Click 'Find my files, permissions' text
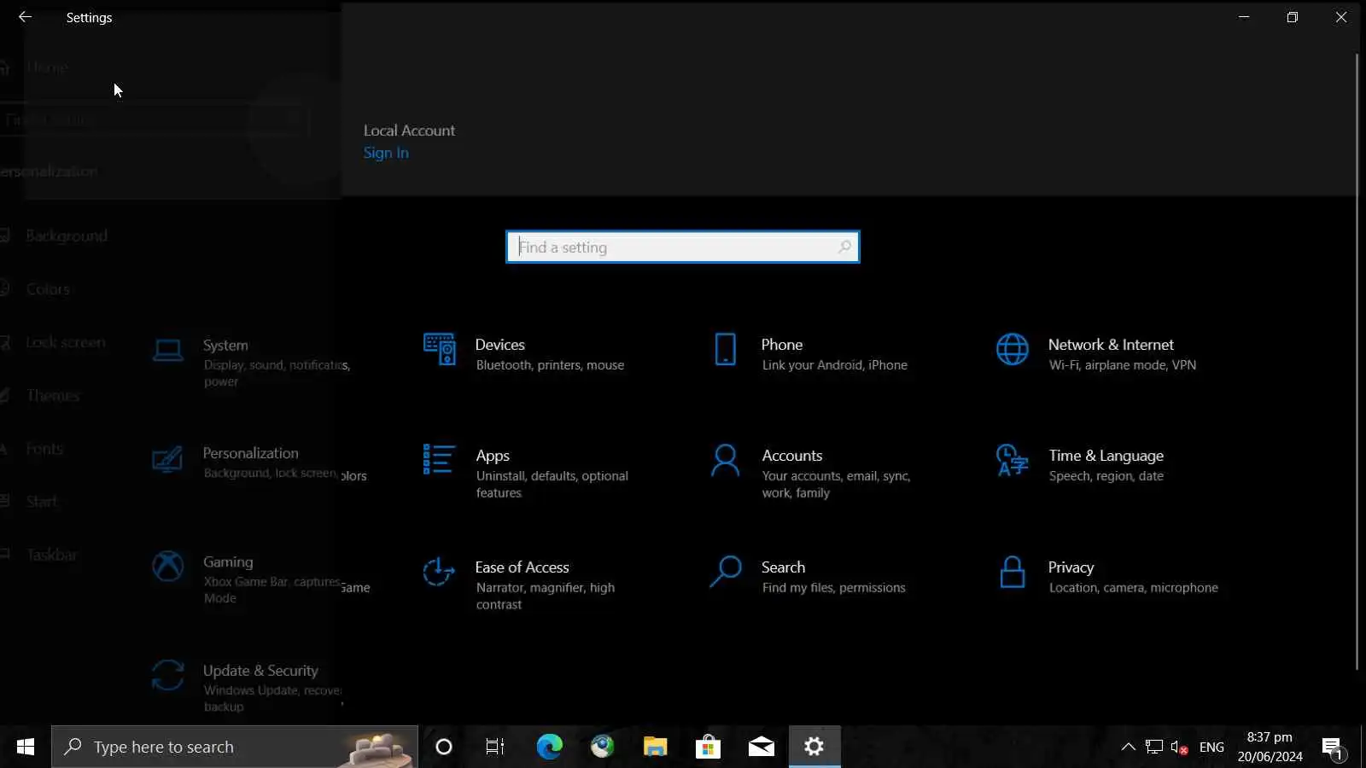 pyautogui.click(x=833, y=587)
